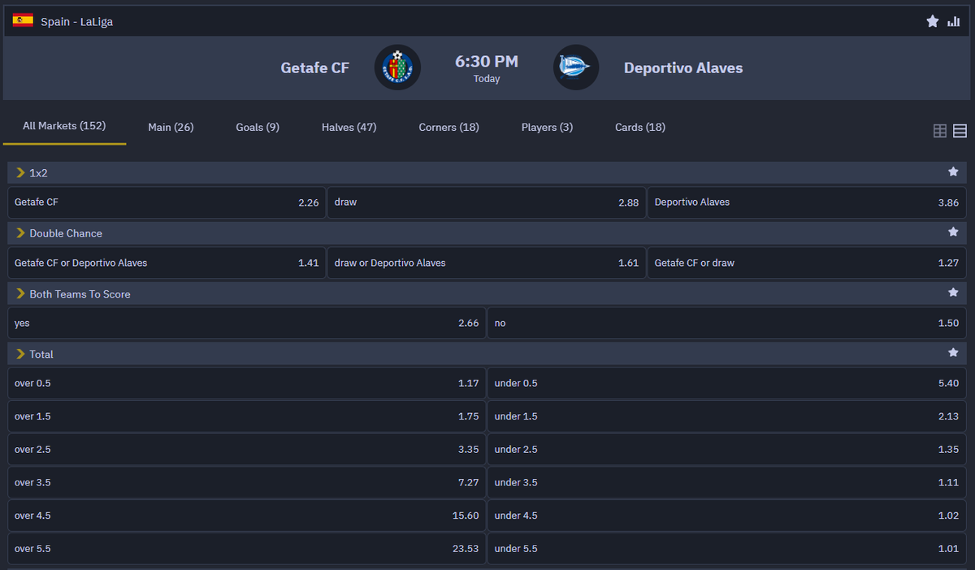Bet on Deportivo Alaves win at 3.86
This screenshot has height=570, width=975.
point(807,202)
